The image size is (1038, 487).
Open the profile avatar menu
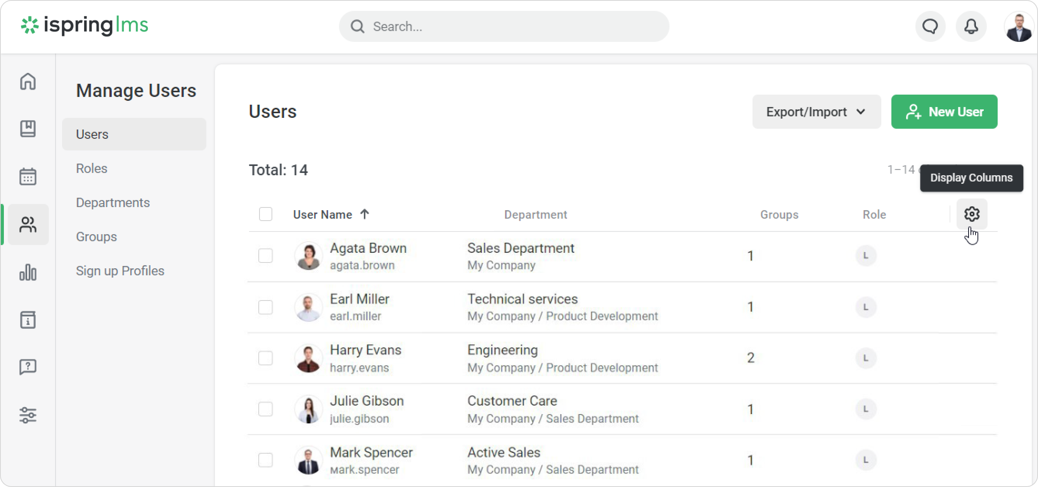pos(1018,27)
